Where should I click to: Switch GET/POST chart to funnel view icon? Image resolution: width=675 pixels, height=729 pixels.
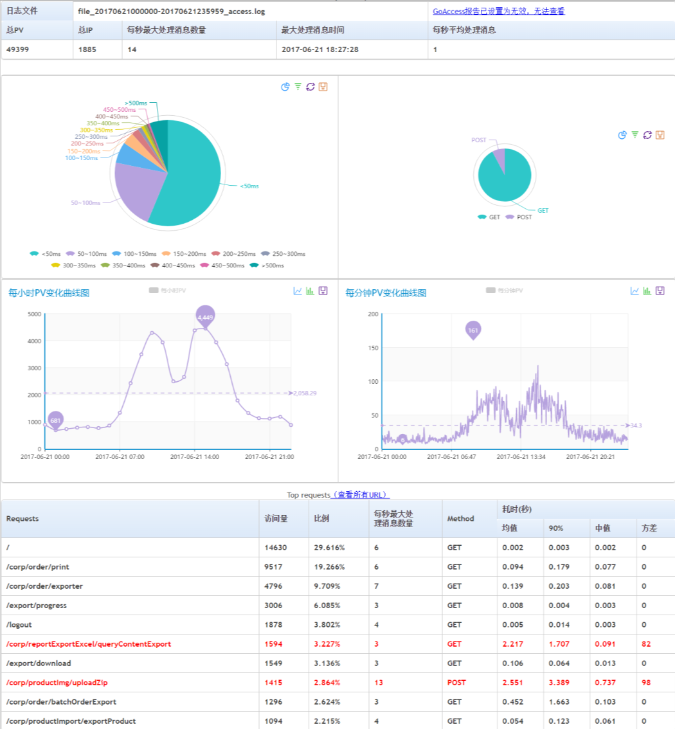pyautogui.click(x=635, y=135)
